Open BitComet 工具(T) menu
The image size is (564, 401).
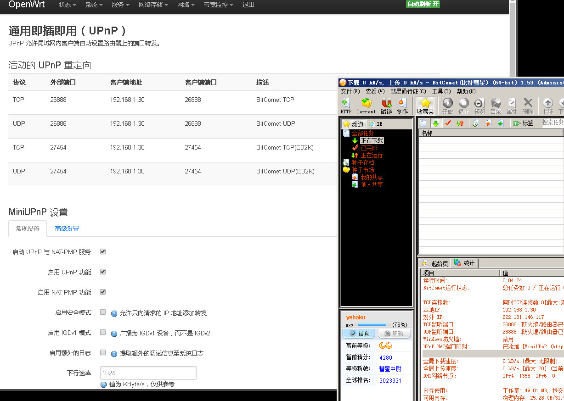pyautogui.click(x=441, y=91)
